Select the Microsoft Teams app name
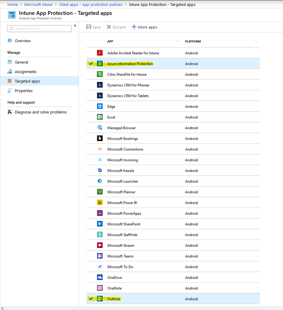The width and height of the screenshot is (283, 310). click(x=120, y=256)
